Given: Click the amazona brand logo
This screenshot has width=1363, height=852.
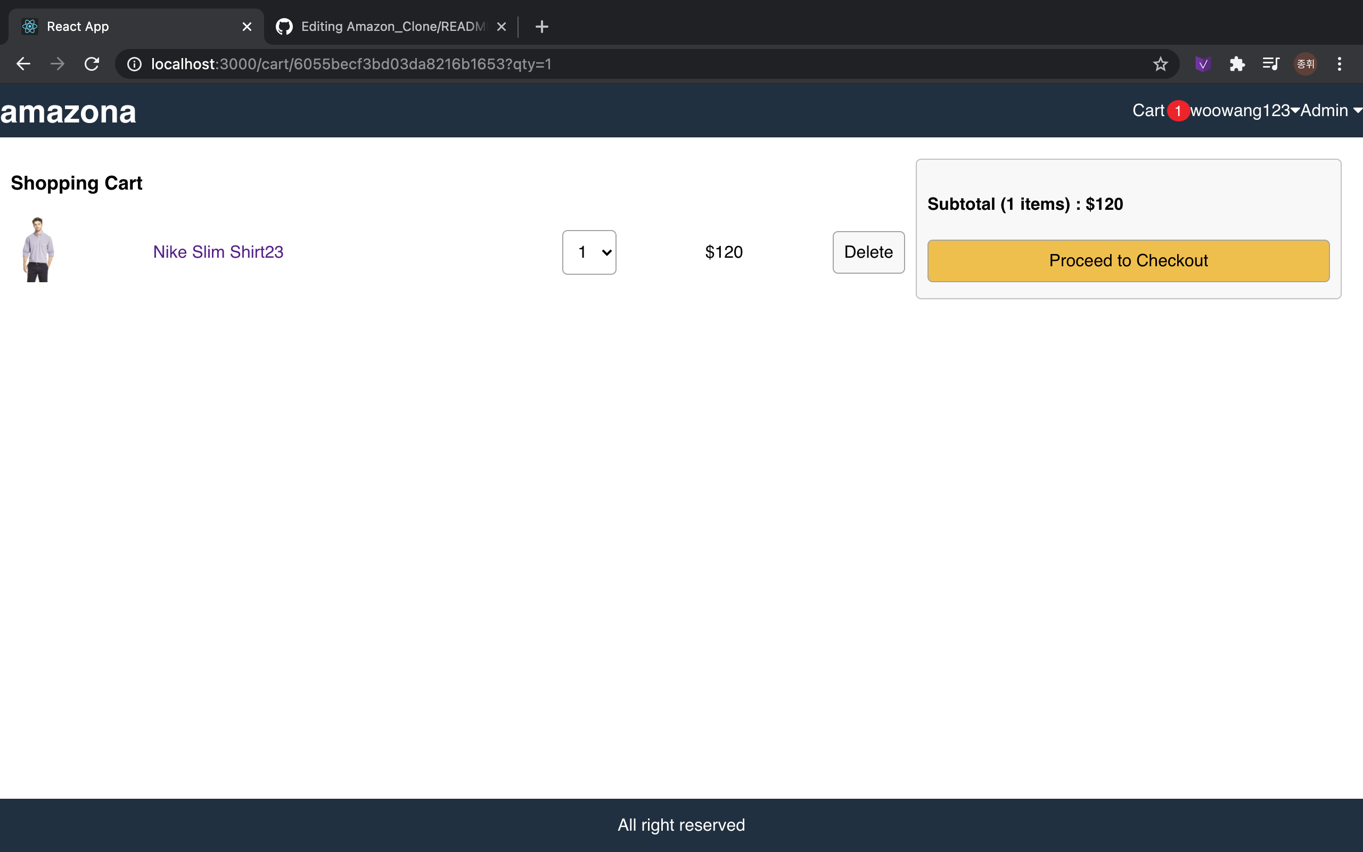Looking at the screenshot, I should tap(68, 112).
